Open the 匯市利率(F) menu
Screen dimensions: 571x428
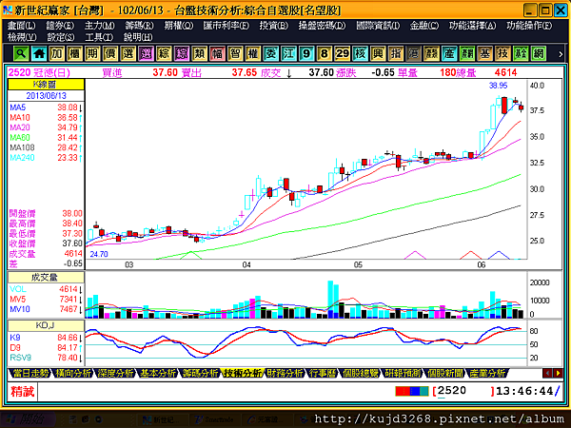pyautogui.click(x=226, y=26)
